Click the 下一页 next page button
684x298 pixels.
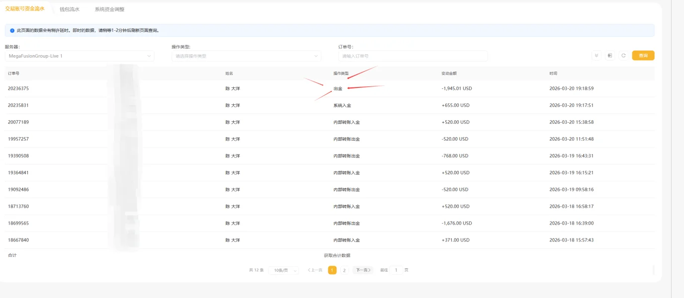363,270
